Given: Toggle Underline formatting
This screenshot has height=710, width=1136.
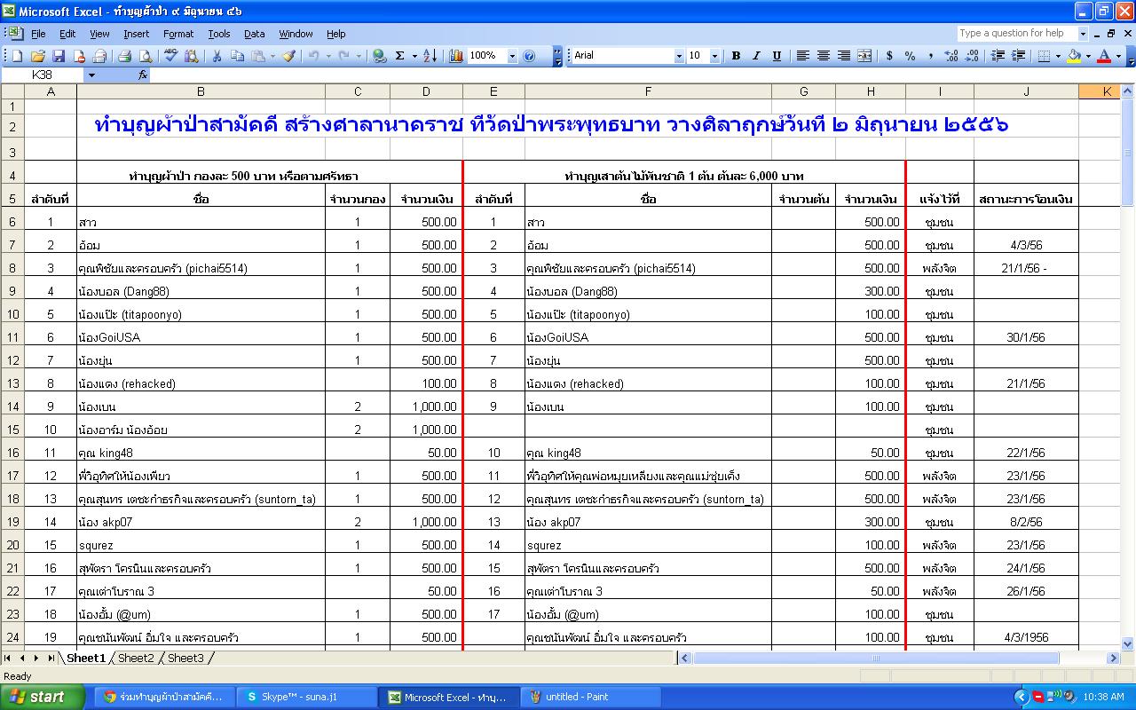Looking at the screenshot, I should point(777,56).
